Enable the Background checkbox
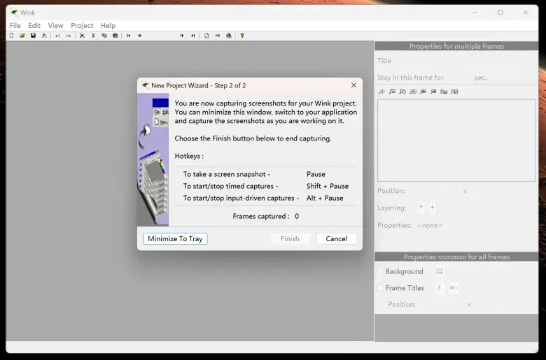Viewport: 546px width, 360px height. click(381, 271)
